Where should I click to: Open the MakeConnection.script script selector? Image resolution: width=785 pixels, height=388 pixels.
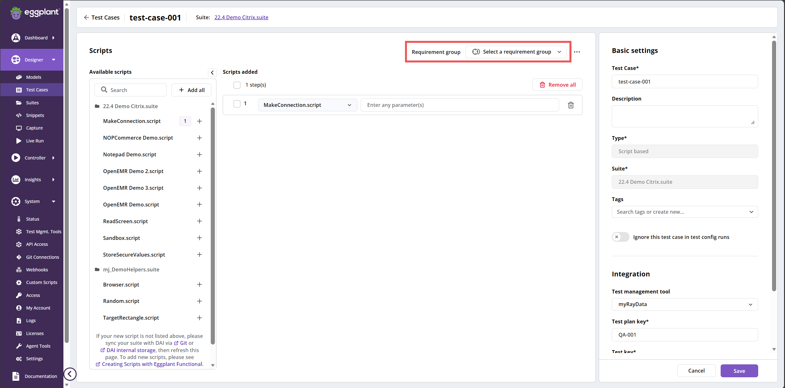[307, 105]
